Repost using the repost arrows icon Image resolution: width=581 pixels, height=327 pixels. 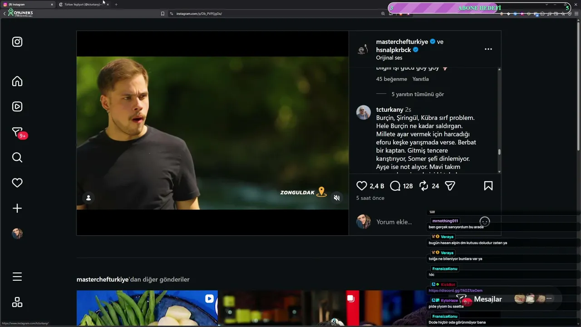pos(423,186)
